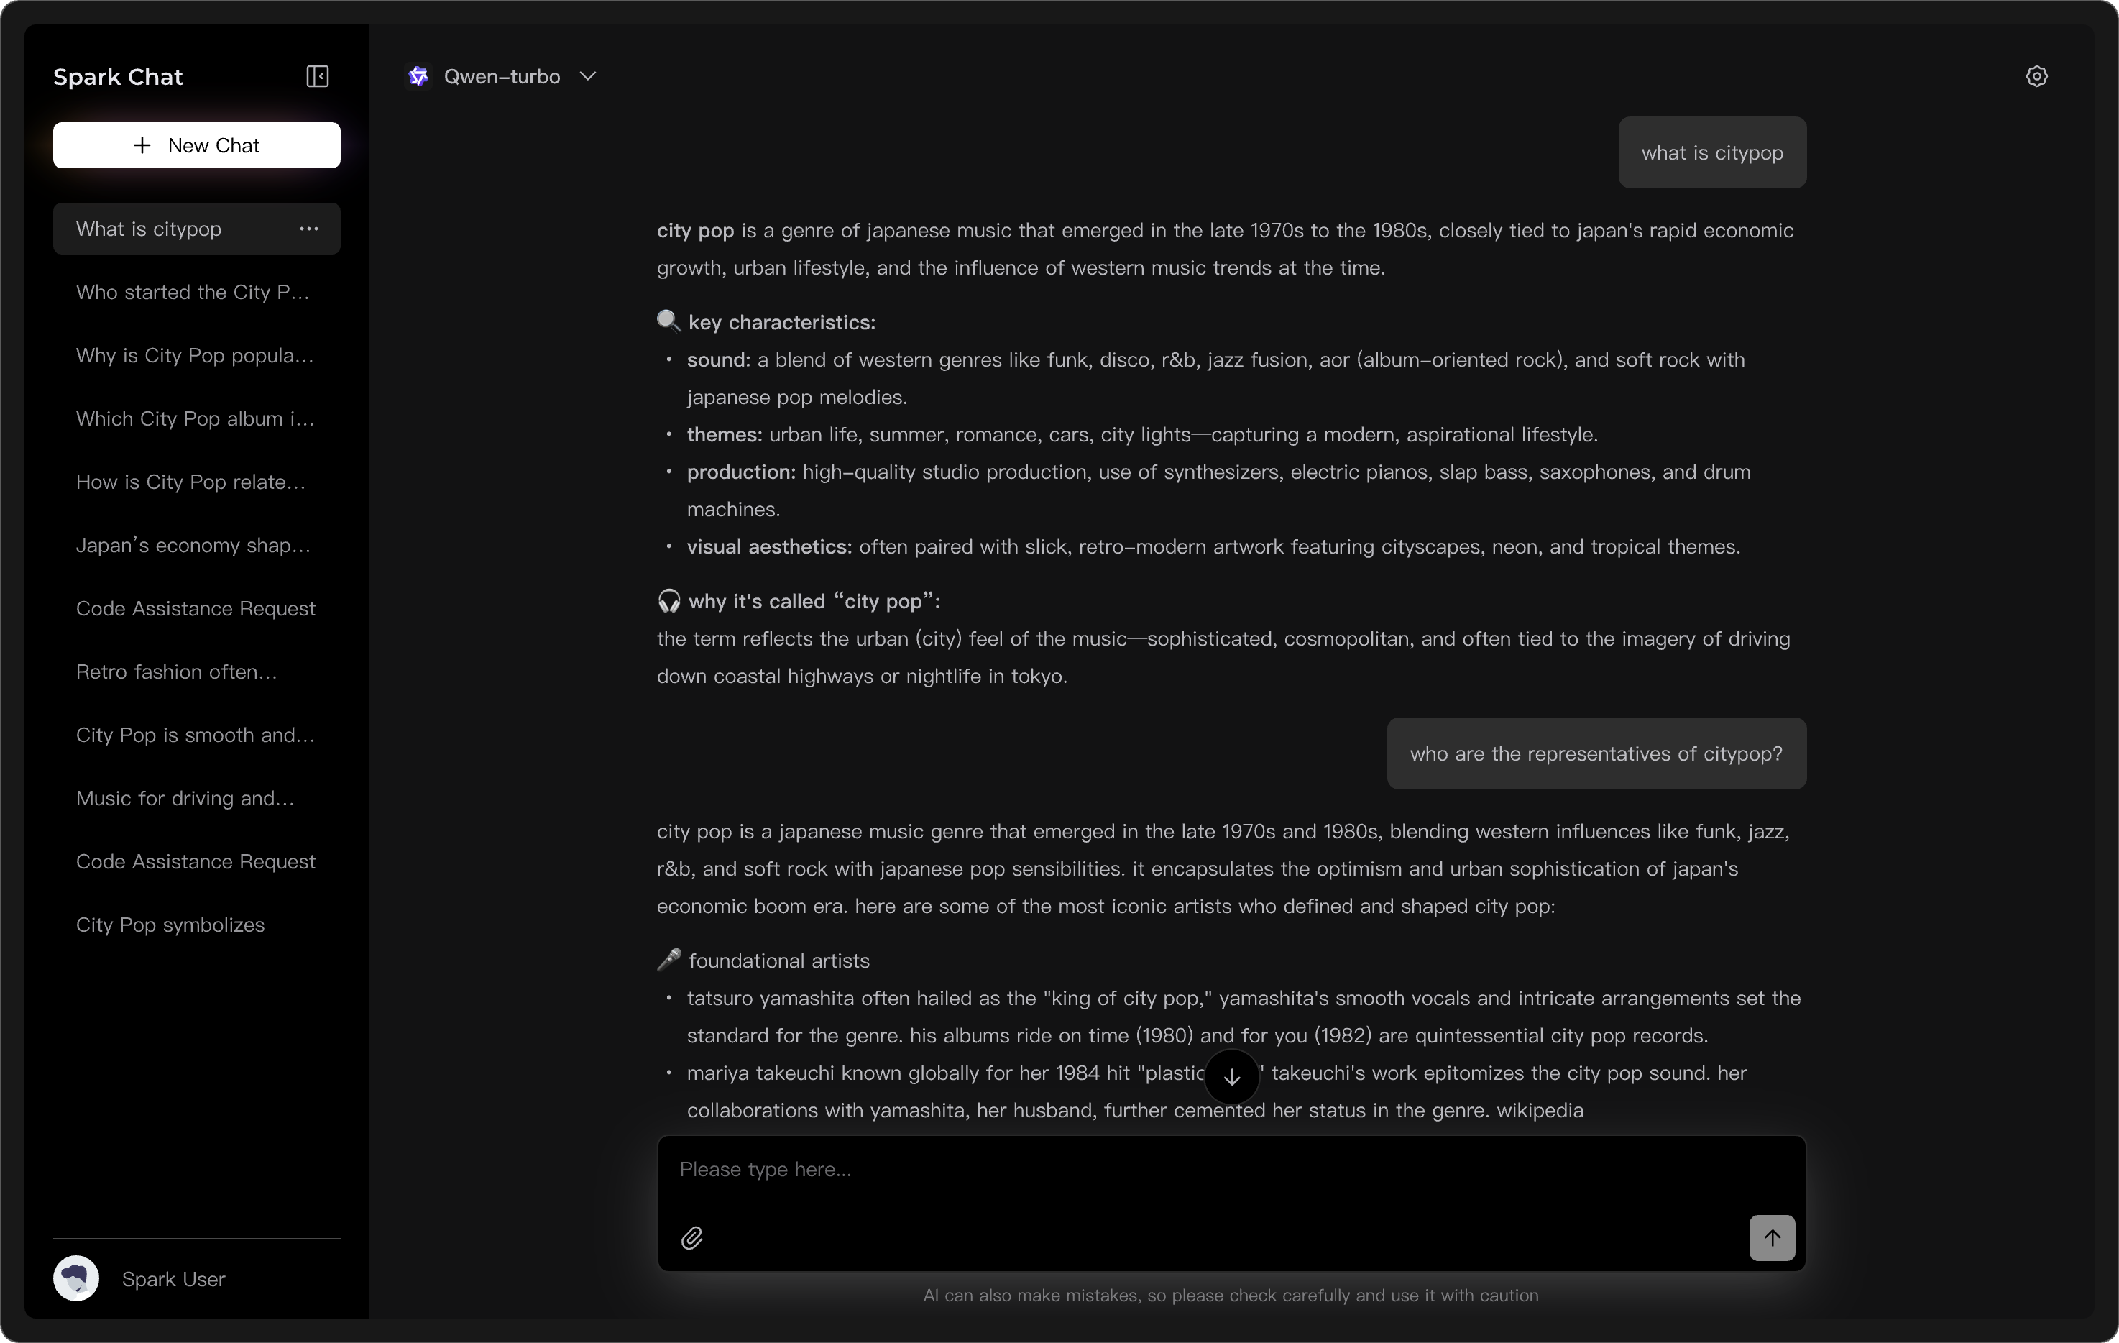This screenshot has height=1343, width=2119.
Task: Expand the Qwen-turbo model dropdown
Action: 588,76
